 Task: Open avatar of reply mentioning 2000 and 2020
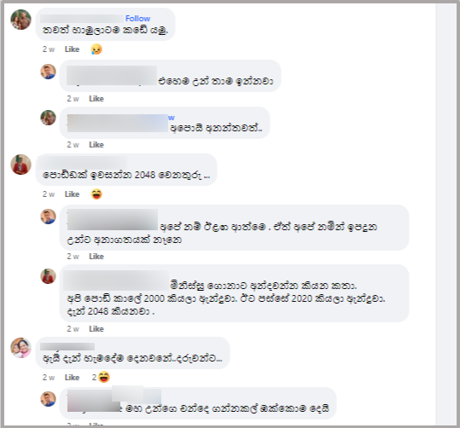(48, 276)
